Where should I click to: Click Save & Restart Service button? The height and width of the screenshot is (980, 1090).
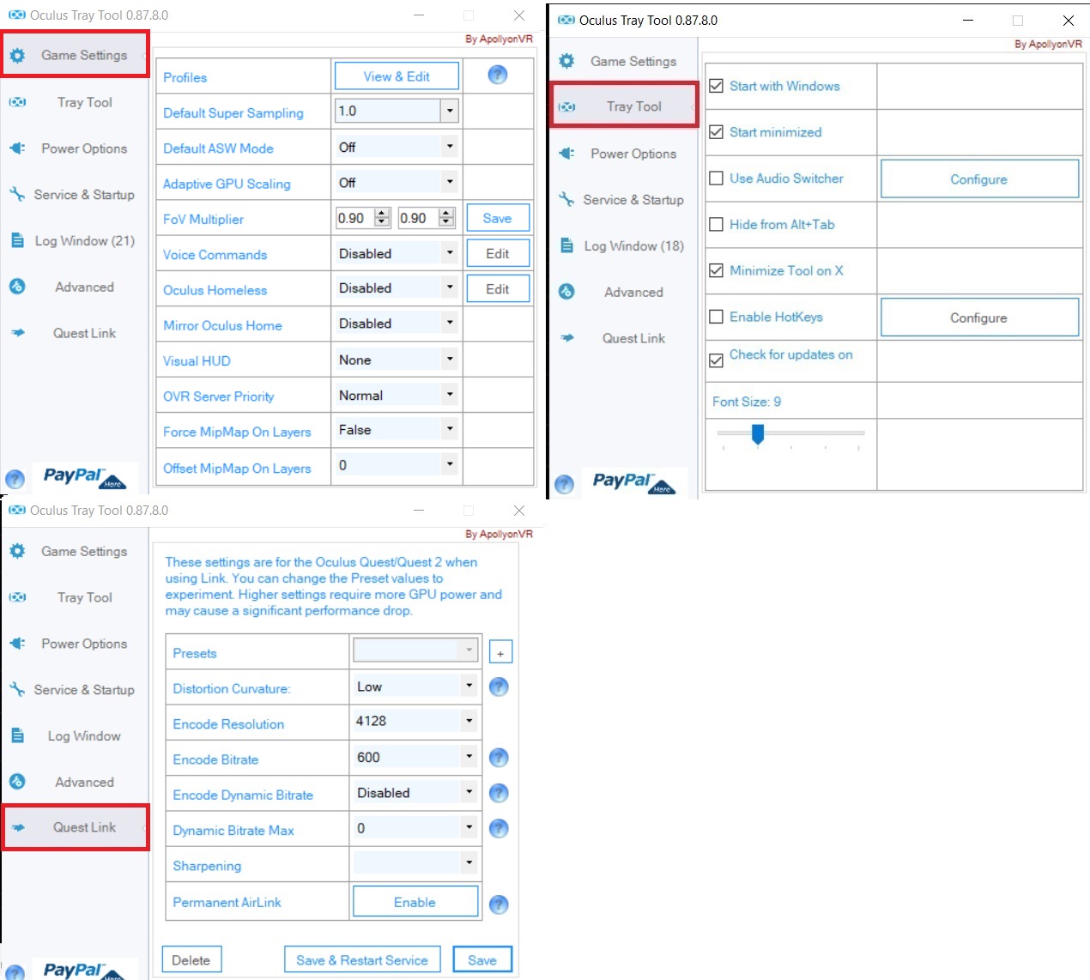[362, 960]
